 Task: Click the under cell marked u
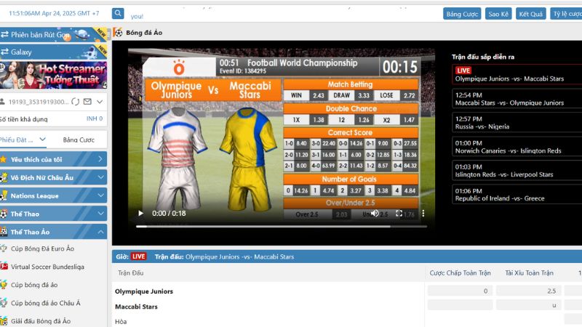(529, 305)
